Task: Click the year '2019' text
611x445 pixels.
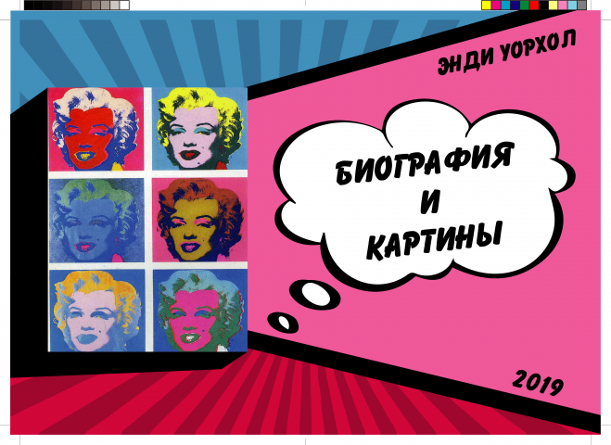Action: click(x=538, y=383)
